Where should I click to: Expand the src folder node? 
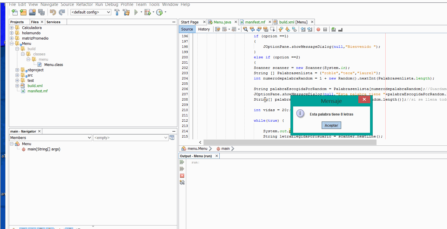click(17, 75)
